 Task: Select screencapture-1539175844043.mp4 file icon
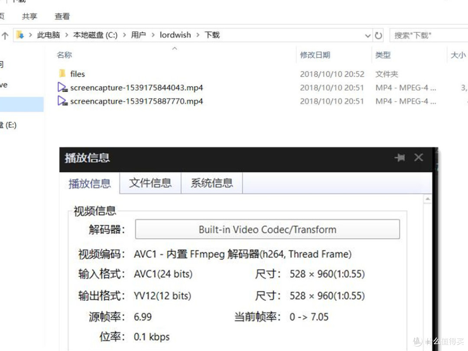(x=62, y=87)
